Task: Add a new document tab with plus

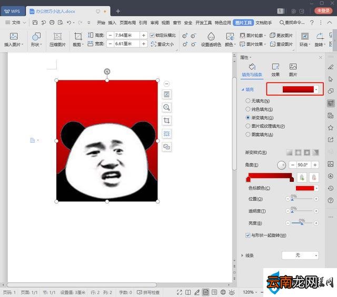Action: 118,11
